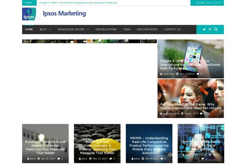Click the Ipsos Marketing site title

[64, 14]
